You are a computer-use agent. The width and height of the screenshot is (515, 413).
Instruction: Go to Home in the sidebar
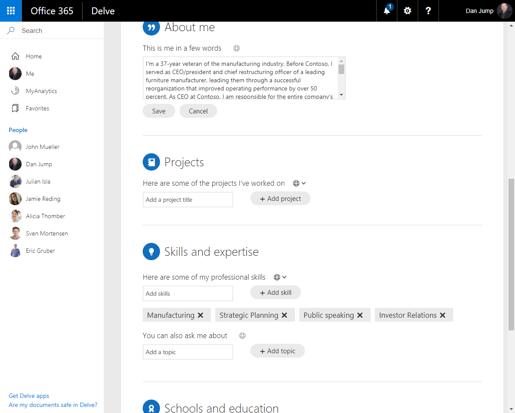click(34, 56)
